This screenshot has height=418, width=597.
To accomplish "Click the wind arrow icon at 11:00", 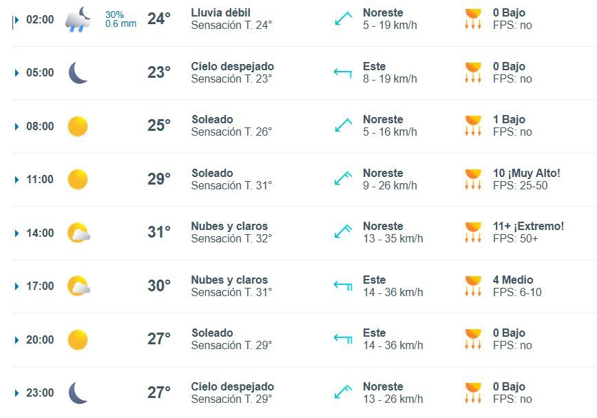I will pos(343,179).
